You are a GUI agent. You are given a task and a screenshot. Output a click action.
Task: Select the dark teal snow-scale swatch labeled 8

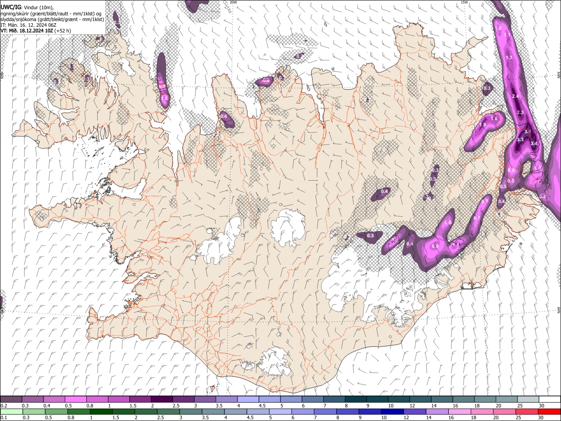coord(355,400)
